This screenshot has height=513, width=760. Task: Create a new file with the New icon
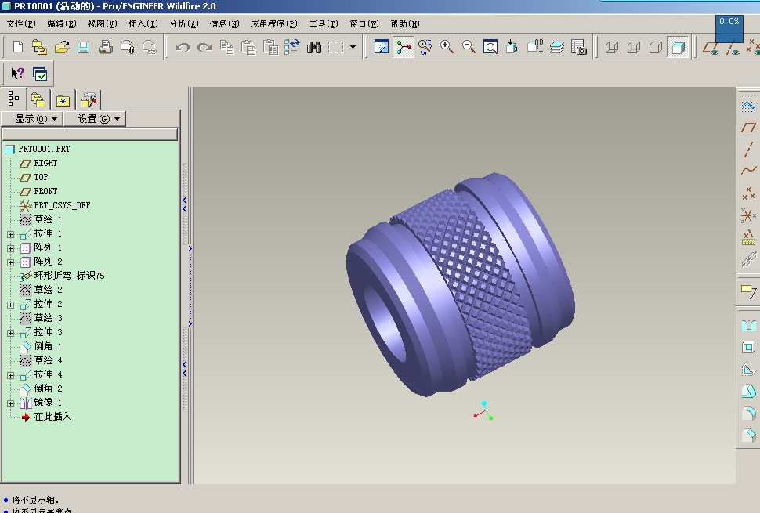click(18, 47)
